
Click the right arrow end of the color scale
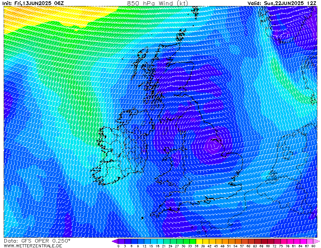click(316, 241)
